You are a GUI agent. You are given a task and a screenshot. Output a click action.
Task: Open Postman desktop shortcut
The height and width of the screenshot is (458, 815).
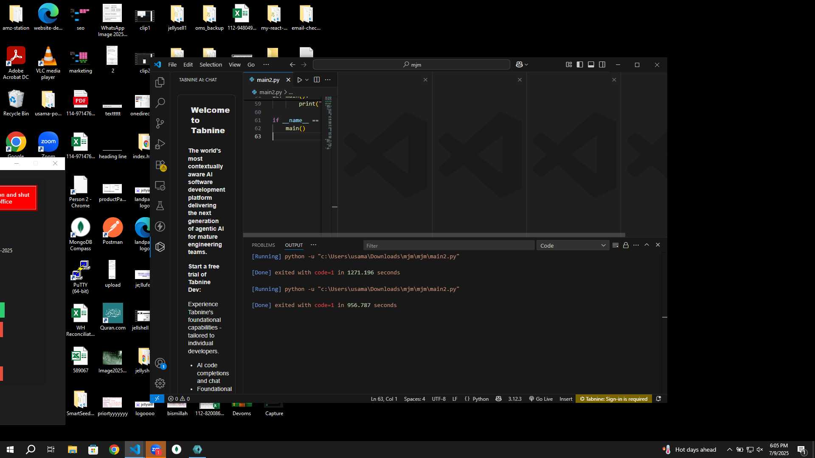tap(112, 232)
